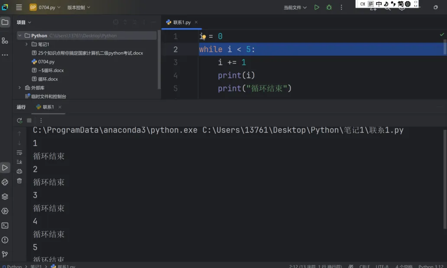Click the UTF-8 encoding in status bar

click(382, 266)
